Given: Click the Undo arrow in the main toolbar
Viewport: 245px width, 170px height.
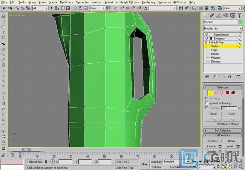Looking at the screenshot, I should point(5,8).
